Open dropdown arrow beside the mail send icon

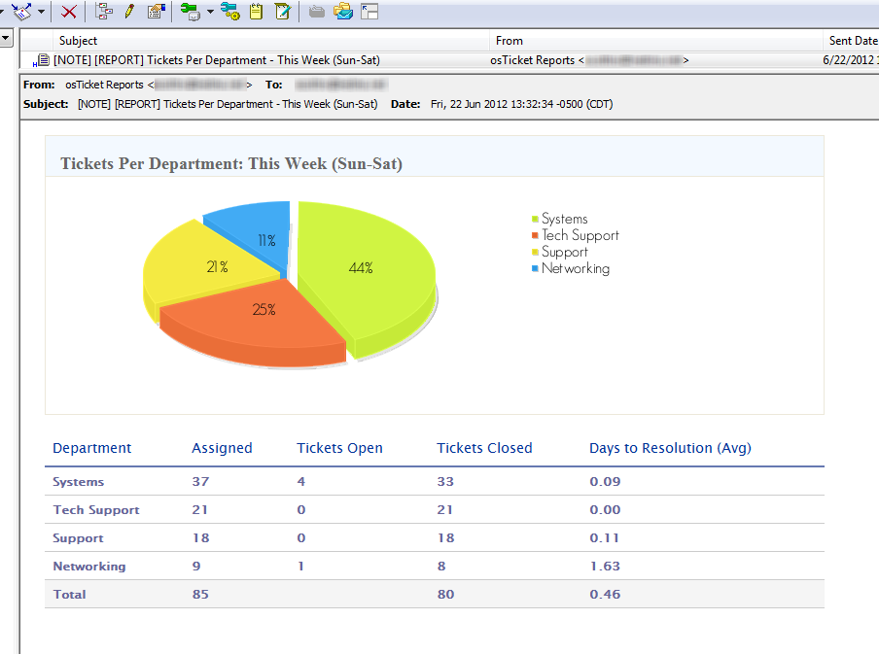41,12
